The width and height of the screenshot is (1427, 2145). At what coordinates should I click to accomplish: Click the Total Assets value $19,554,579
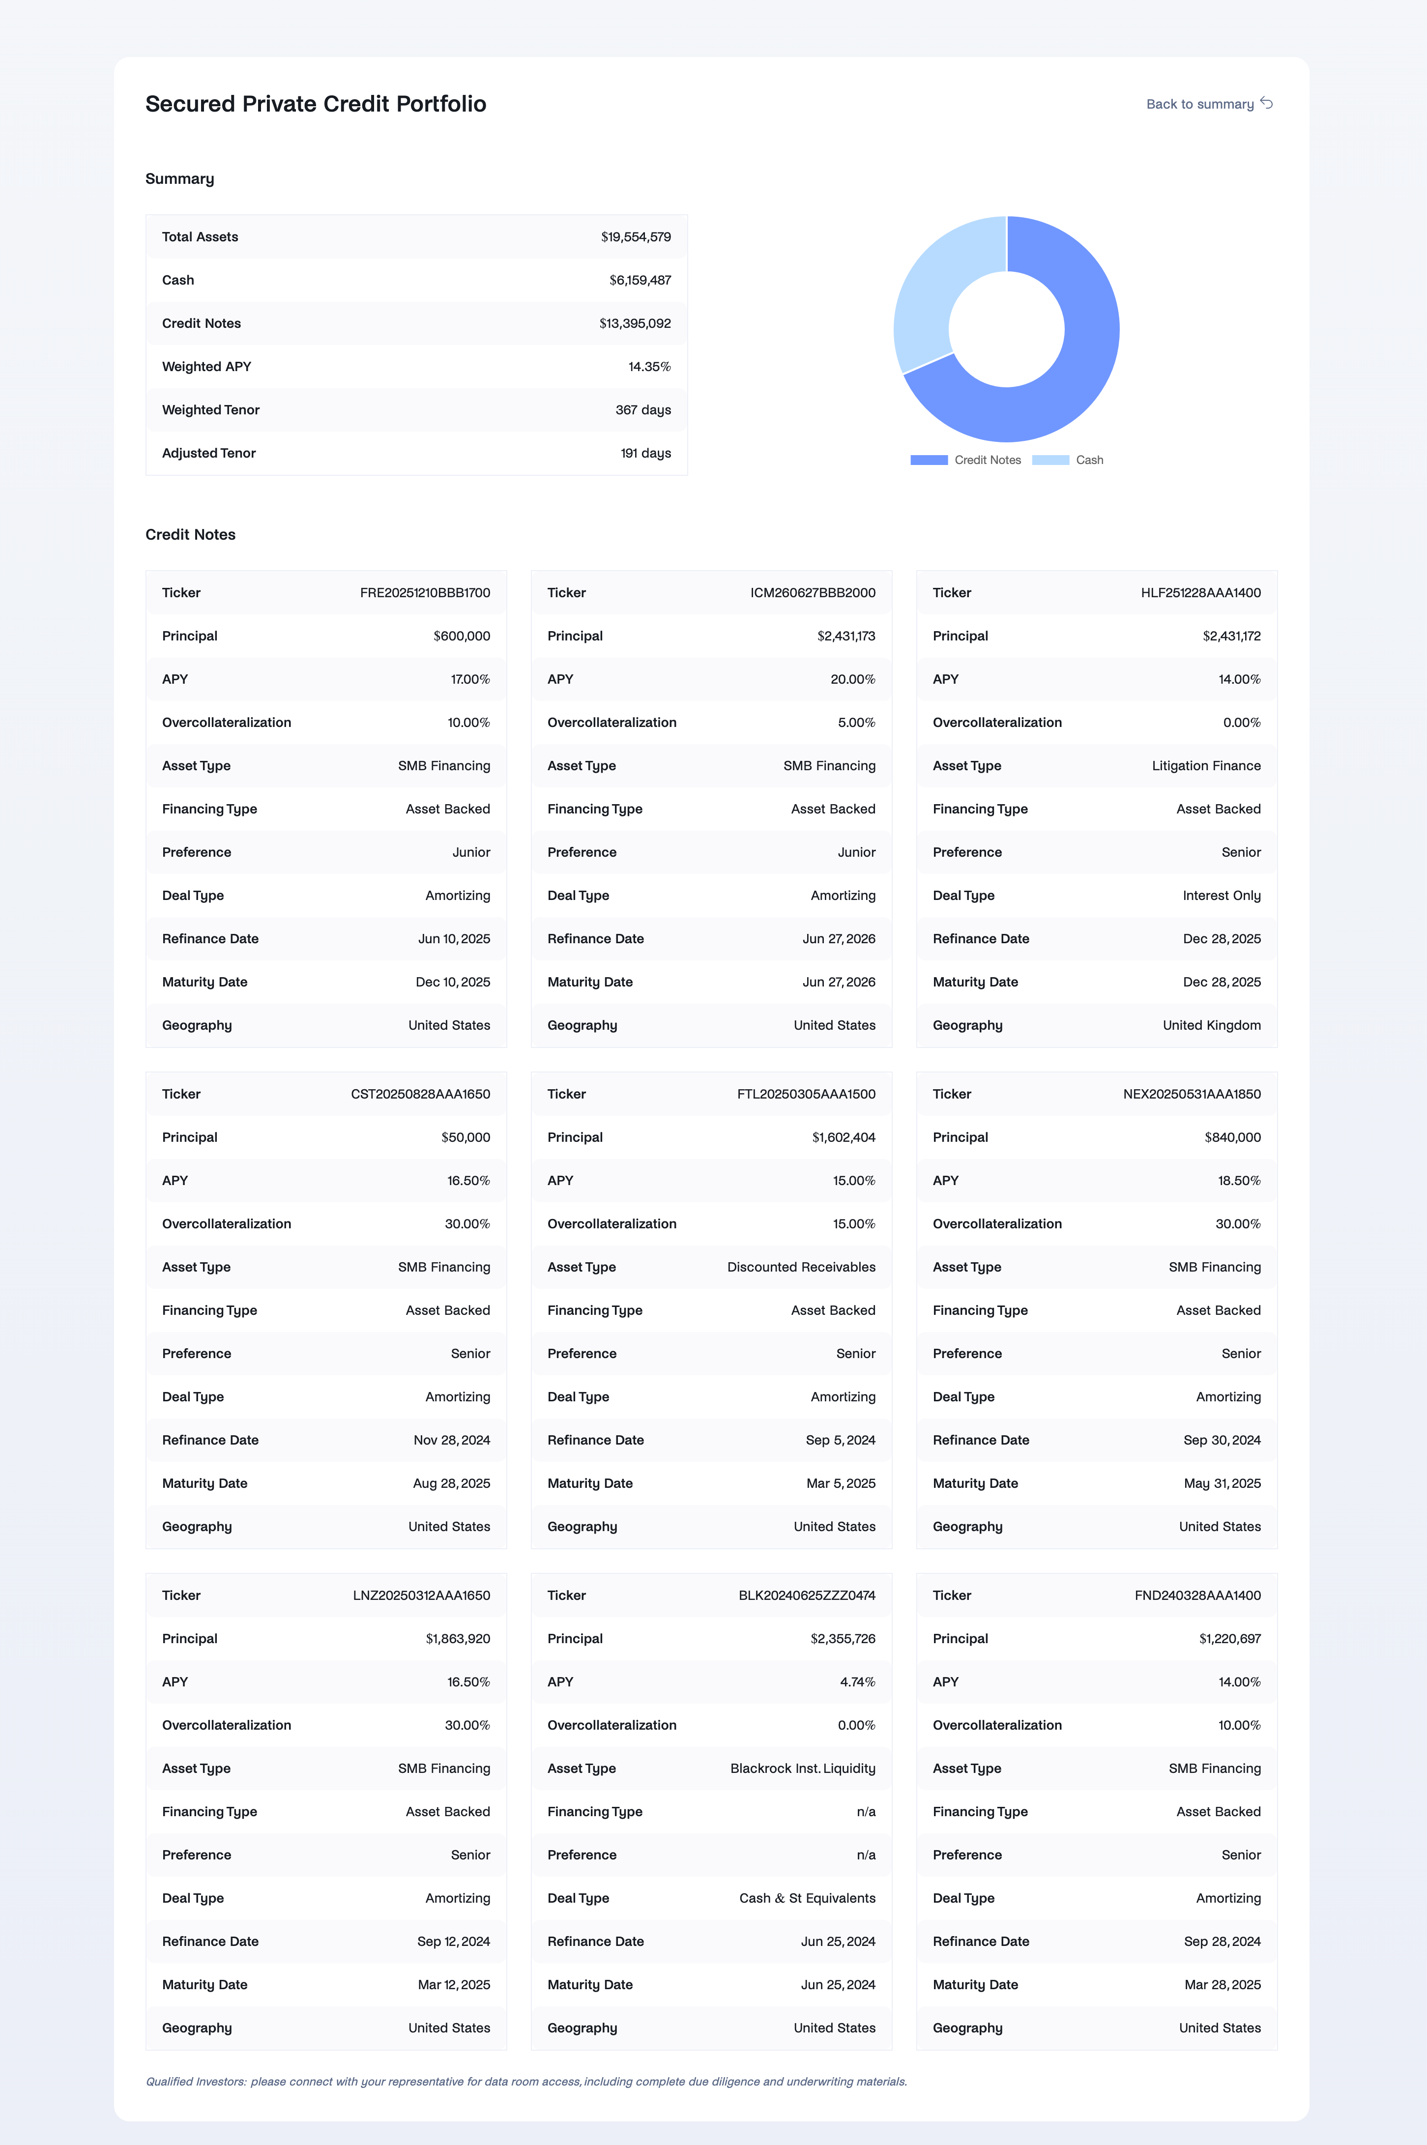[x=635, y=237]
